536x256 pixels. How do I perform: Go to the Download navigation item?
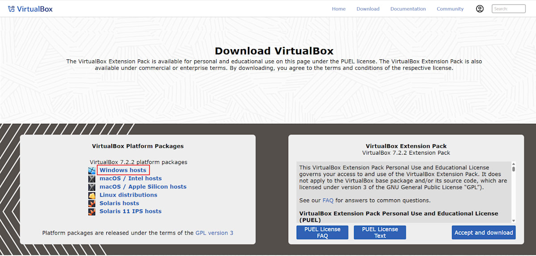tap(368, 9)
